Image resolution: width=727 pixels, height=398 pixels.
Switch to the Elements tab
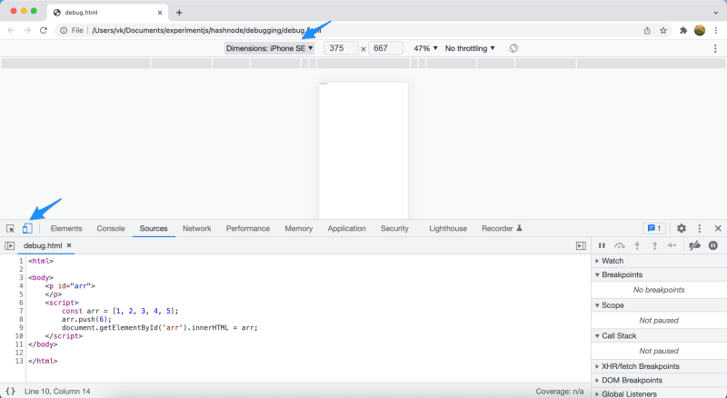pyautogui.click(x=66, y=228)
